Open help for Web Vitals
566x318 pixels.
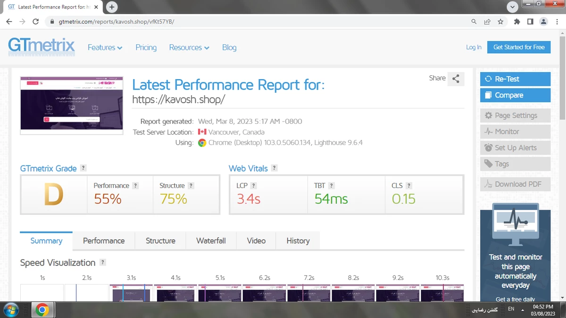[275, 168]
